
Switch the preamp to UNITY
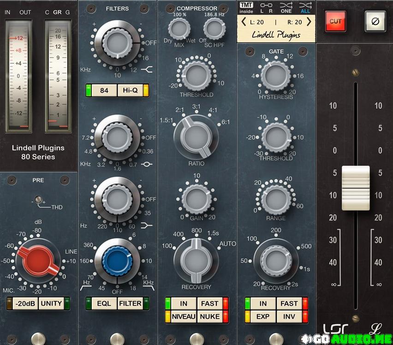coord(51,303)
